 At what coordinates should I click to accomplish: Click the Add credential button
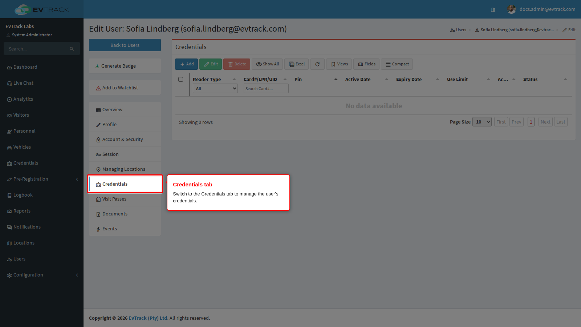[187, 64]
